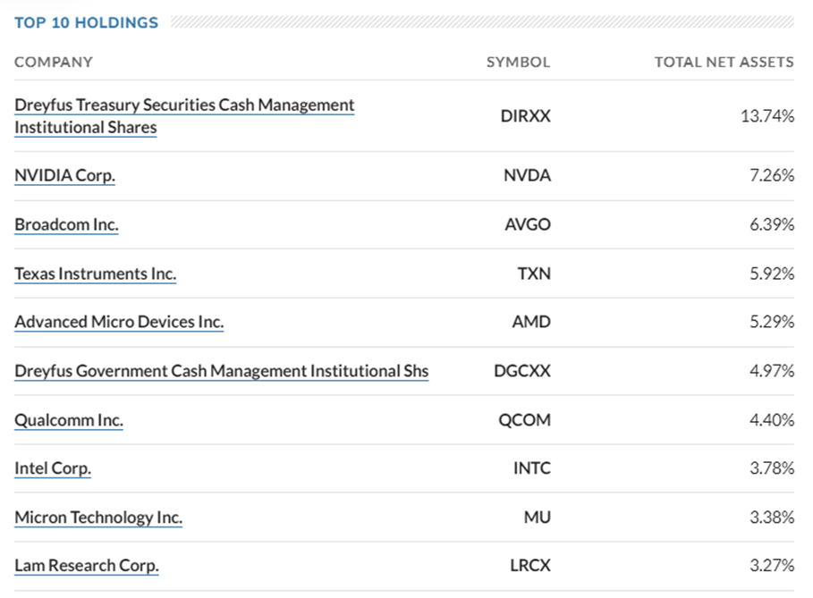Select the NVDA ticker symbol
Screen dimensions: 813x598
tap(527, 175)
